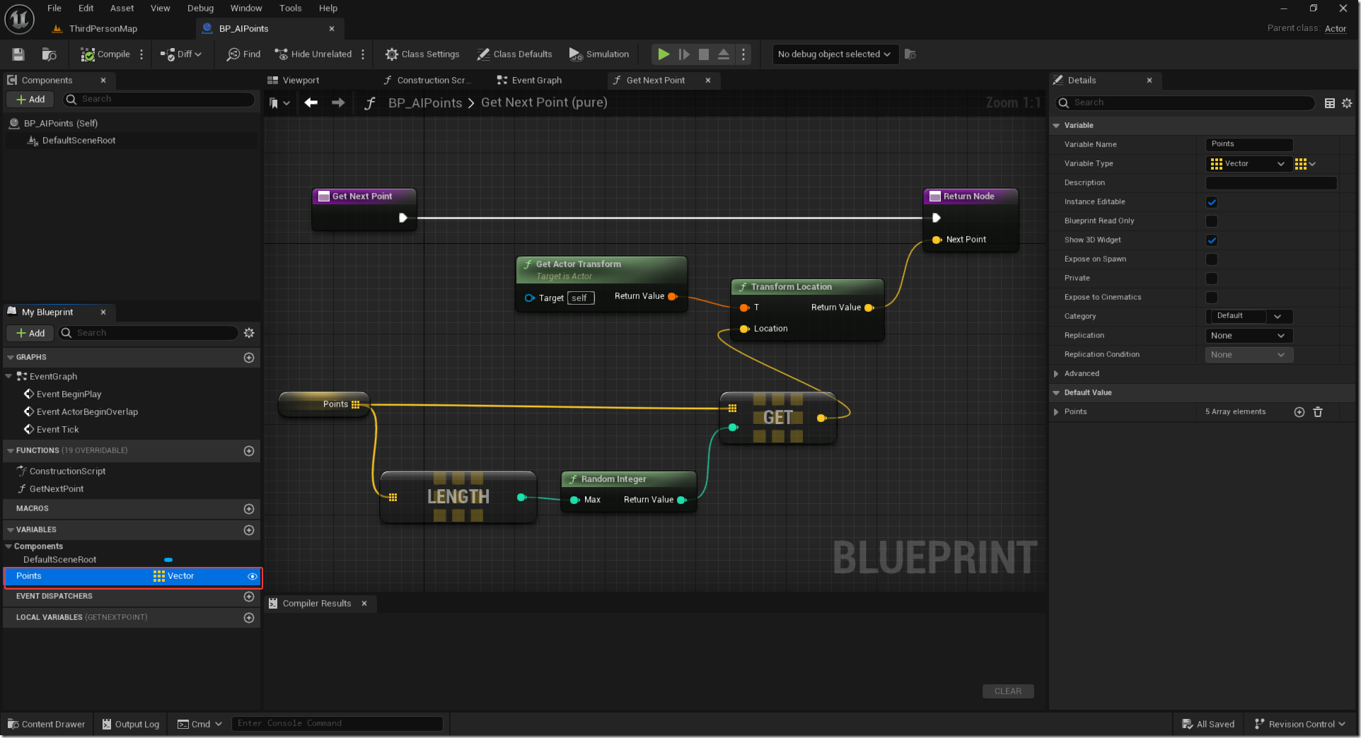
Task: Toggle Points variable instance editable eye
Action: point(252,577)
